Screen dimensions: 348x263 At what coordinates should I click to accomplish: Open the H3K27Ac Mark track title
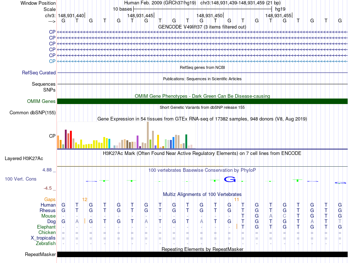click(202, 153)
